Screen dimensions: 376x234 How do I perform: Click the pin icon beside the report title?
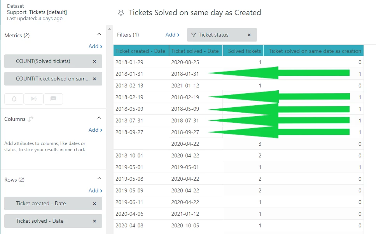pyautogui.click(x=121, y=13)
